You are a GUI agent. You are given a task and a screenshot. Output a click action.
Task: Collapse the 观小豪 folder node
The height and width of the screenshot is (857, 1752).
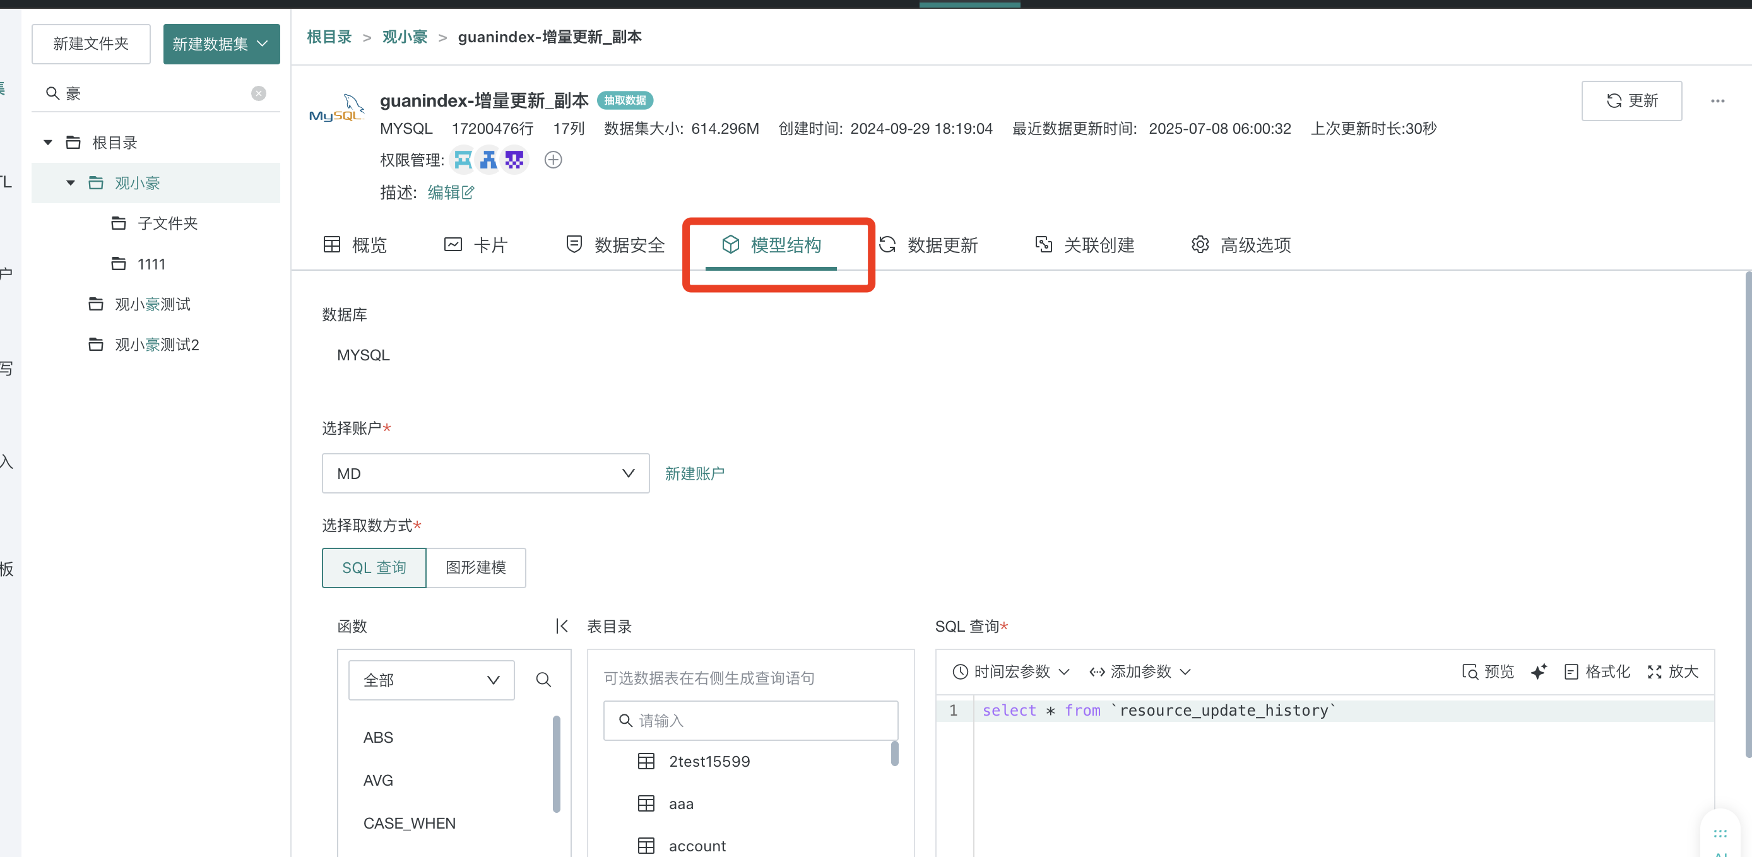[x=70, y=182]
